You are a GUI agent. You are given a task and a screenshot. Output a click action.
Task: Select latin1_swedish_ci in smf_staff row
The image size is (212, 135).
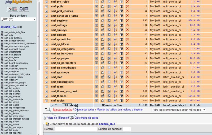pos(174,77)
